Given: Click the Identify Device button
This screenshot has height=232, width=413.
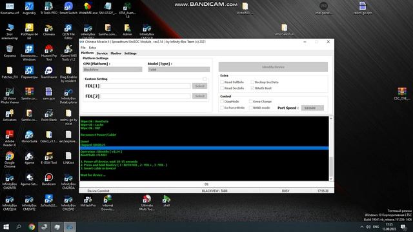Looking at the screenshot, I should [273, 67].
